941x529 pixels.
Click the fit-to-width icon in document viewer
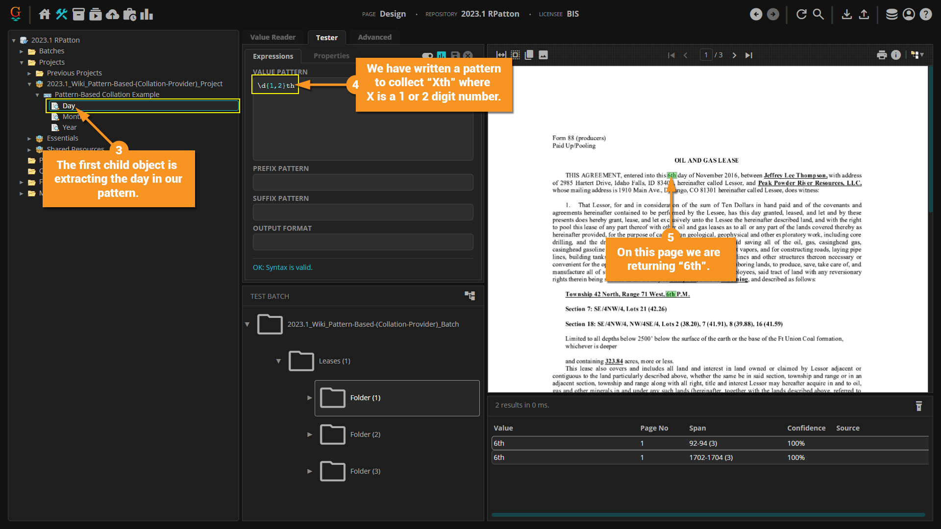click(501, 55)
